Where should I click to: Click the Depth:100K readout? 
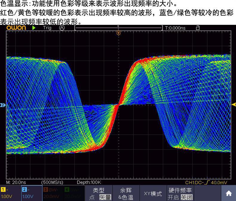point(89,182)
